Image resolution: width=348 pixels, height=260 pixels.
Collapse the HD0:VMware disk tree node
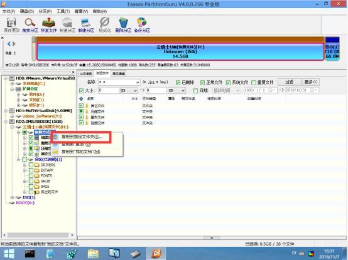click(6, 78)
